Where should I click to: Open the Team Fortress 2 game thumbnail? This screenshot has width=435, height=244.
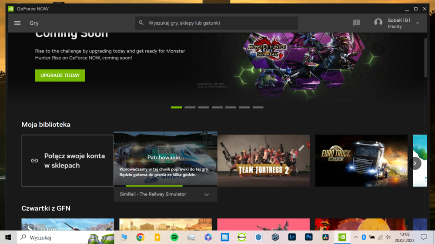click(x=264, y=161)
